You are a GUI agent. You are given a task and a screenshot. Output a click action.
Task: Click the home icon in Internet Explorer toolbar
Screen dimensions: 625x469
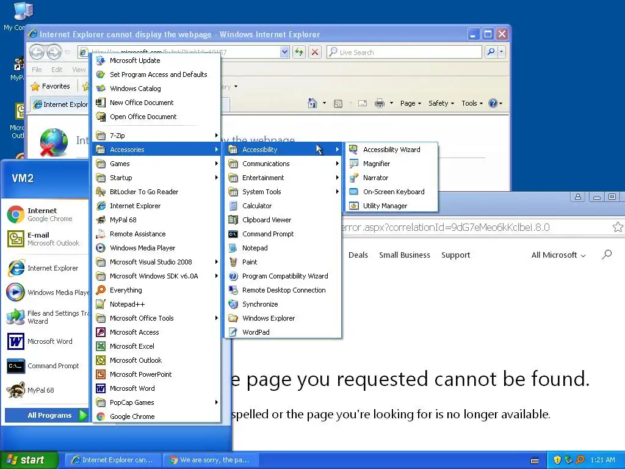click(x=312, y=103)
